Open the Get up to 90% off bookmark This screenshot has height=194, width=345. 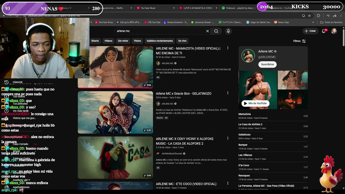[x=128, y=22]
